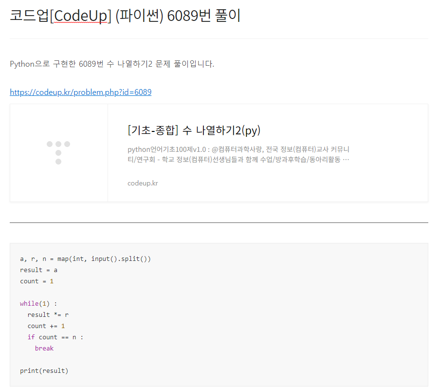Open the '[기초-종합] 수 나열하기2(py)' card title

[194, 130]
